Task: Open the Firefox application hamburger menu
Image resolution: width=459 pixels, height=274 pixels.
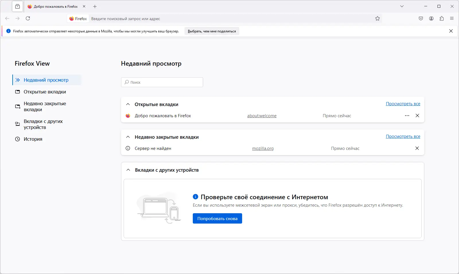Action: pos(452,18)
